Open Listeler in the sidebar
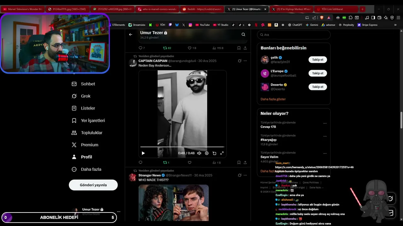This screenshot has width=403, height=226. point(83,108)
